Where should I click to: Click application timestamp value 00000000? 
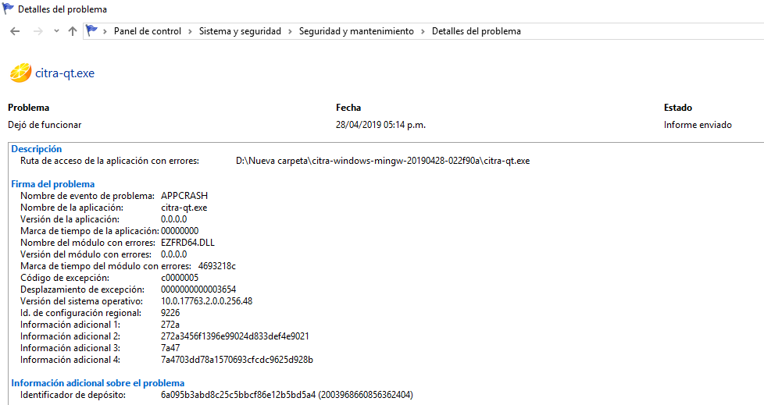(x=180, y=231)
